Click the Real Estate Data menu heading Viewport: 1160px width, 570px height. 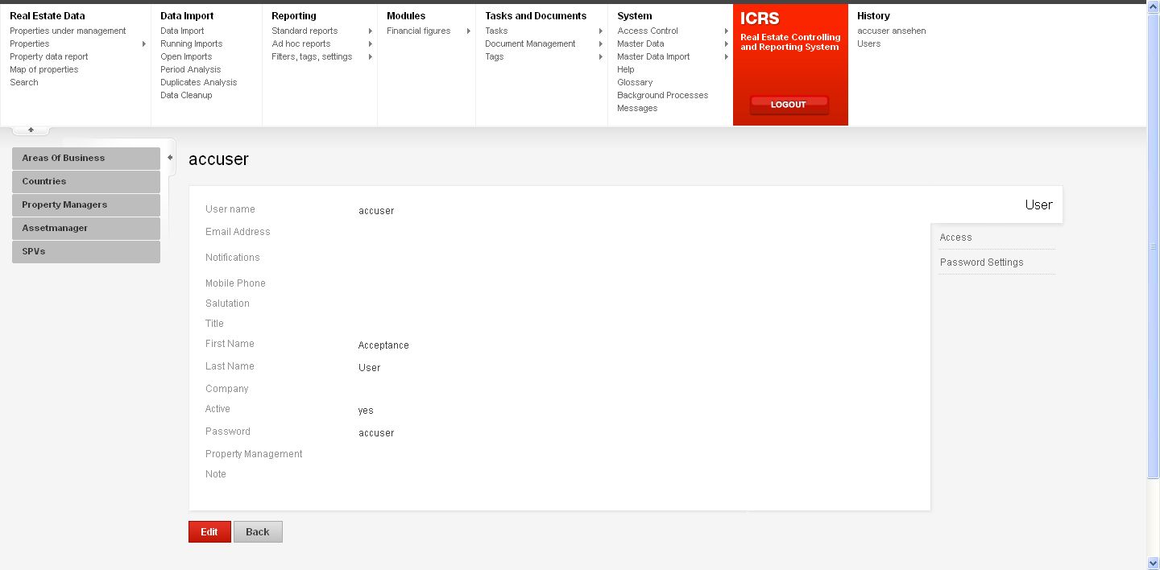[47, 15]
